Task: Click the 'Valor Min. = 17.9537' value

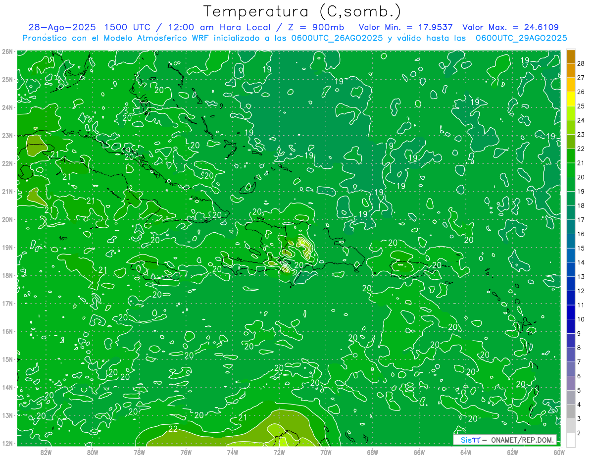Action: pos(406,27)
